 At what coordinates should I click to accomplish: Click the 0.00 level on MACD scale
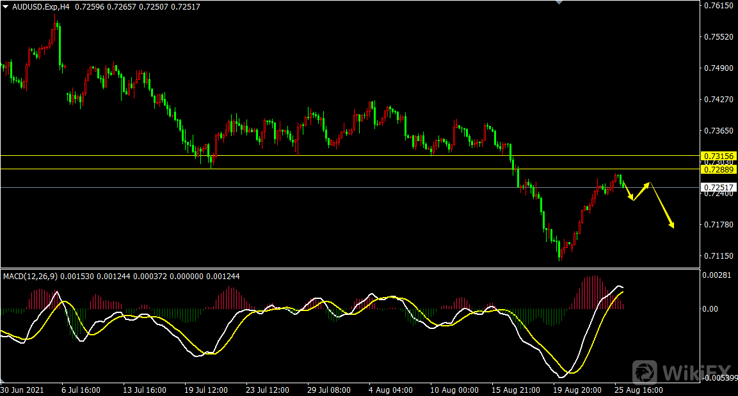pos(710,309)
